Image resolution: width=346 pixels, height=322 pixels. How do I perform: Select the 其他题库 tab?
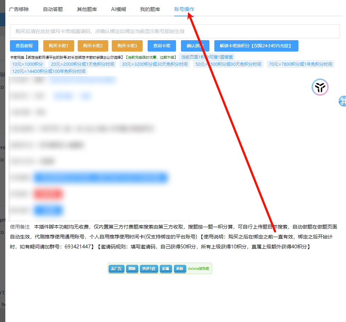pos(87,9)
